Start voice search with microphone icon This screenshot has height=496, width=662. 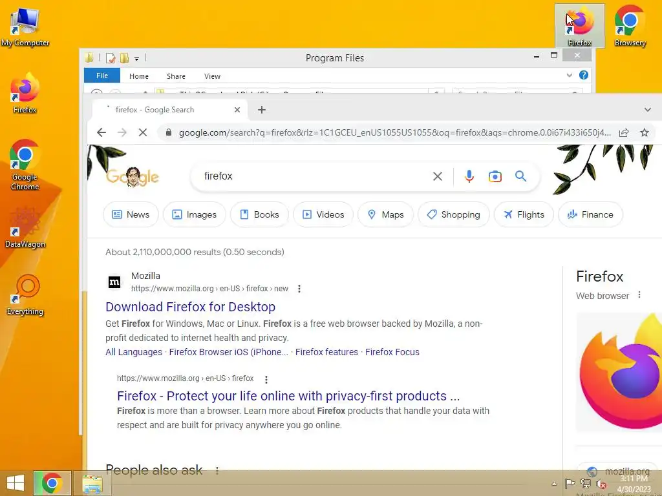pos(469,176)
